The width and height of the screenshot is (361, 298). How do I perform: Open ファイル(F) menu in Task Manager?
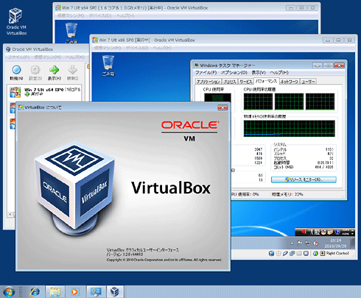tap(206, 73)
